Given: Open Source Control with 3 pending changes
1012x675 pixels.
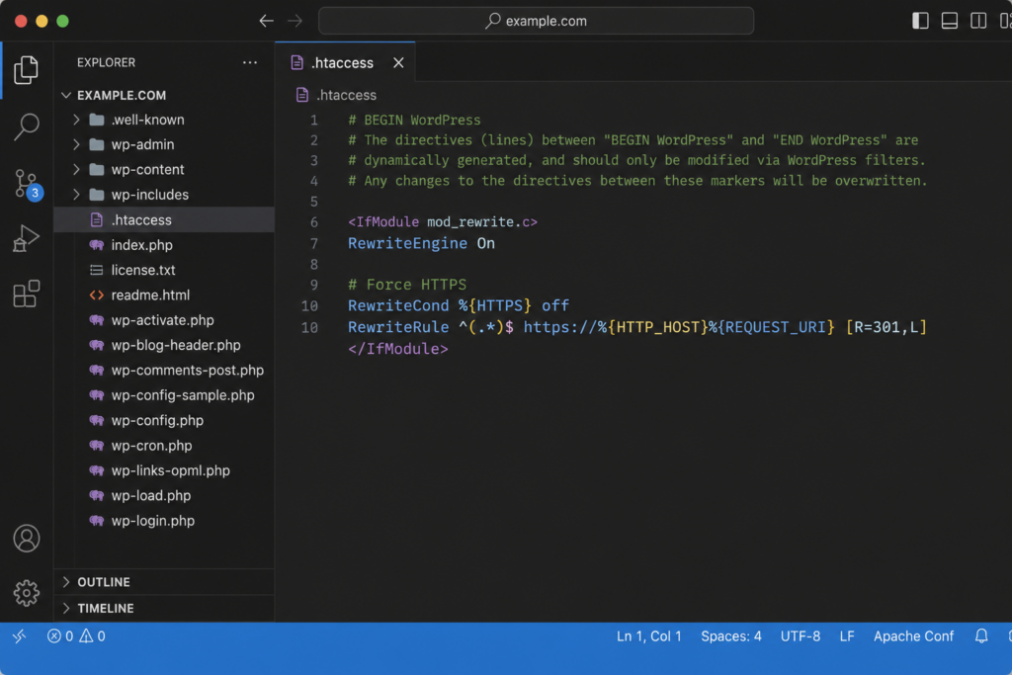Looking at the screenshot, I should click(28, 185).
